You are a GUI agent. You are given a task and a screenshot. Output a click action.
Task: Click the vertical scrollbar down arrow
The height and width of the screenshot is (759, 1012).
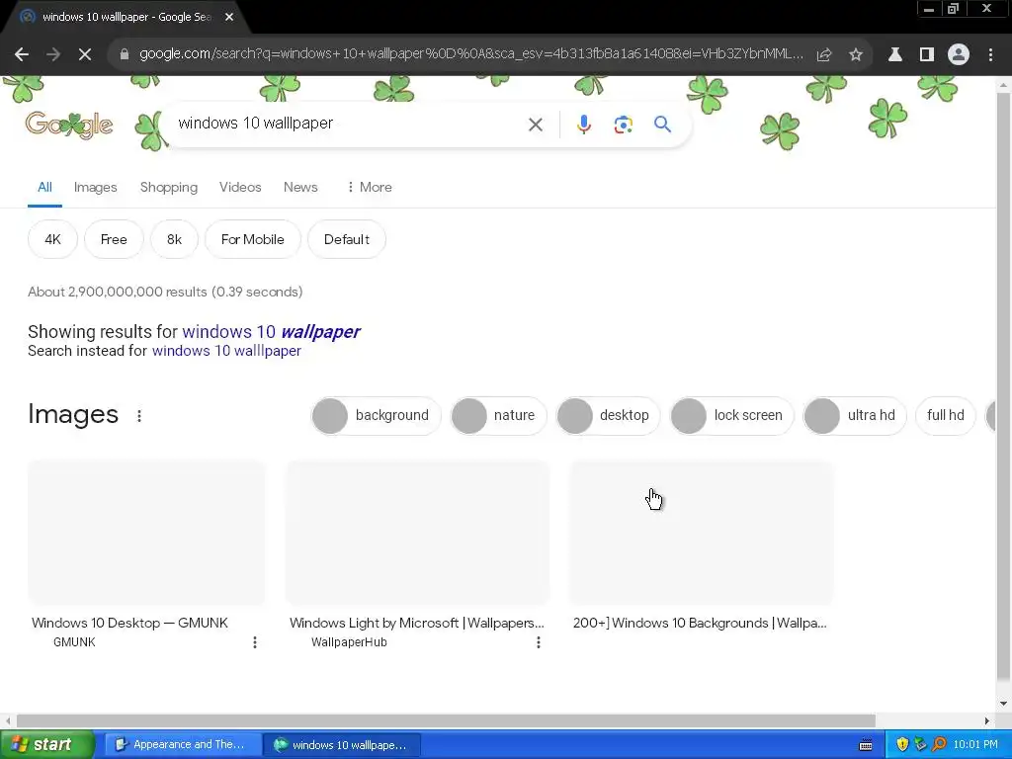(1004, 704)
